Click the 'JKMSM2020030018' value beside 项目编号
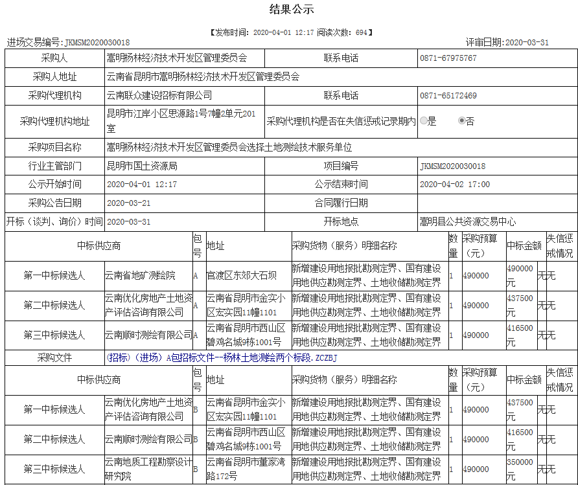The width and height of the screenshot is (578, 485). point(453,166)
